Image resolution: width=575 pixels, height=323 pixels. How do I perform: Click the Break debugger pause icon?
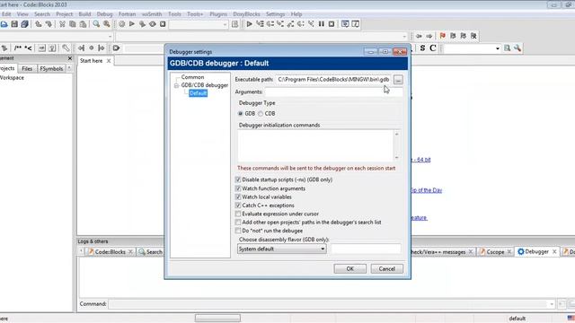click(x=322, y=24)
